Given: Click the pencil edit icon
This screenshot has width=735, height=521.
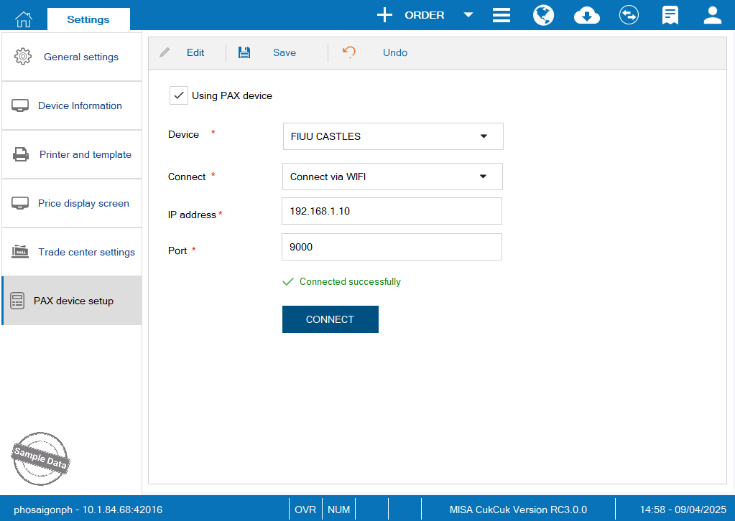Looking at the screenshot, I should click(x=165, y=52).
